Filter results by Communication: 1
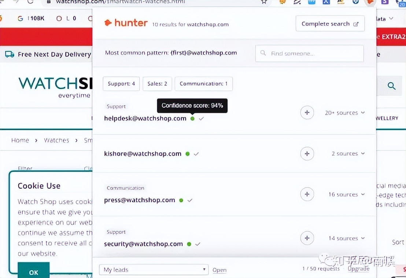The height and width of the screenshot is (278, 406). [203, 84]
